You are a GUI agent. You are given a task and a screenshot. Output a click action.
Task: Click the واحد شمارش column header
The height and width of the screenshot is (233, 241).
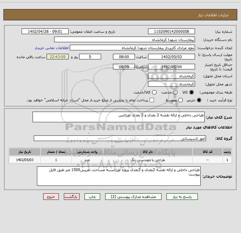click(87, 152)
